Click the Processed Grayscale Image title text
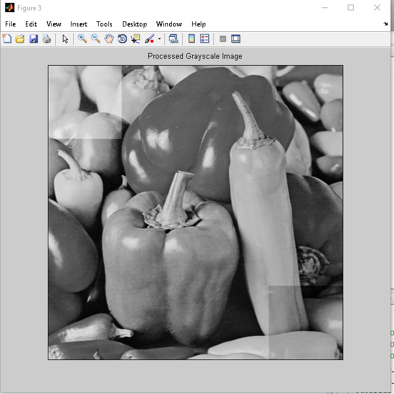This screenshot has width=394, height=394. click(195, 56)
